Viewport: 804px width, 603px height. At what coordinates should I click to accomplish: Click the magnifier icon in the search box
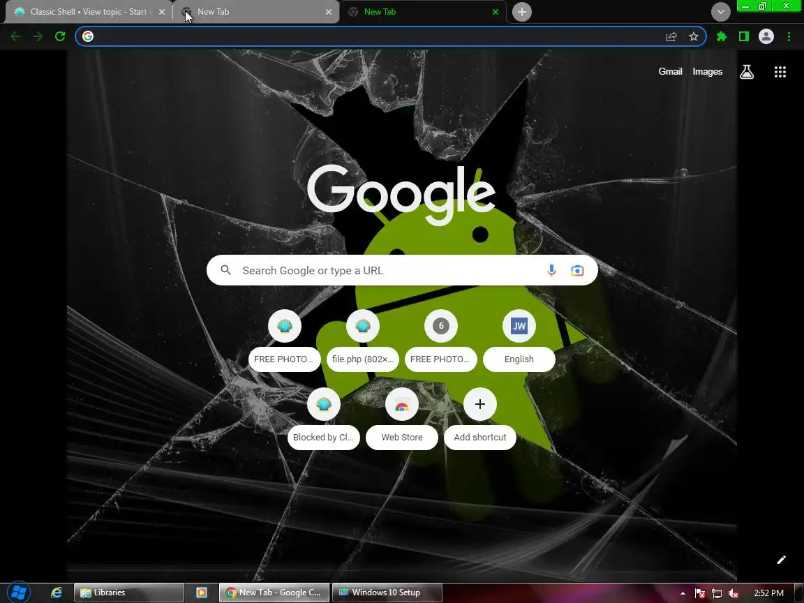(x=225, y=269)
